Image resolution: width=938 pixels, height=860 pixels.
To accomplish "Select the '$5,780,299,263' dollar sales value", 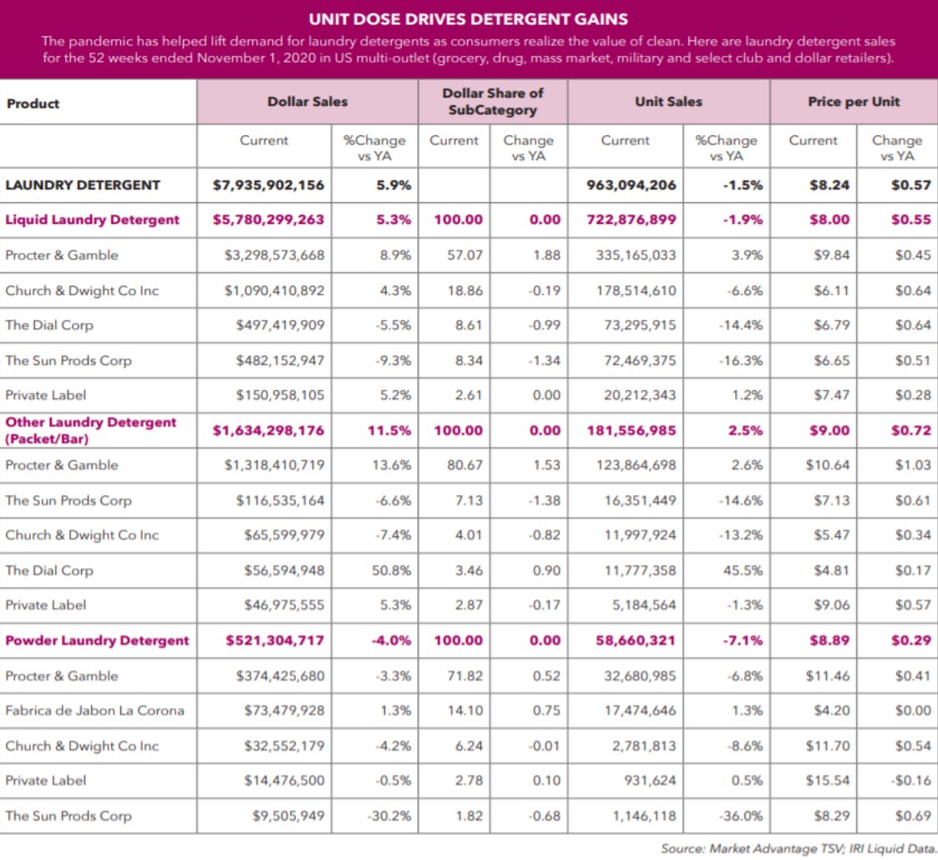I will (x=269, y=220).
